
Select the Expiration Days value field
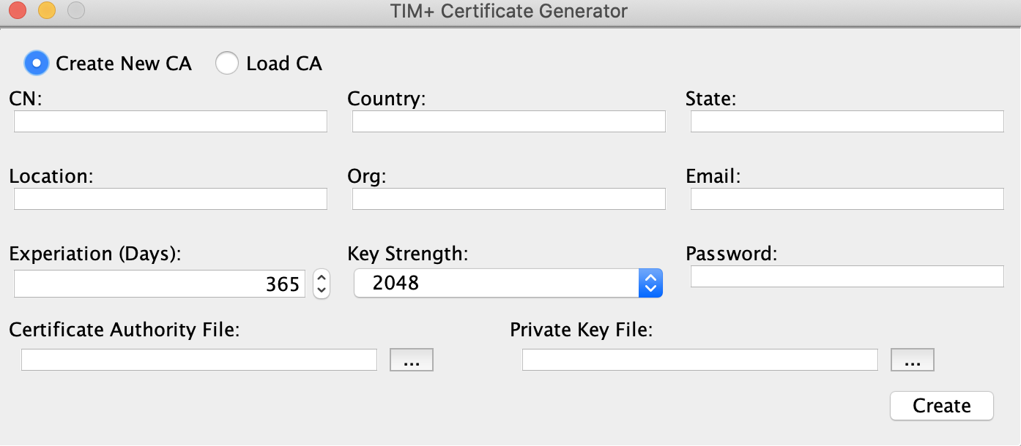(x=159, y=283)
